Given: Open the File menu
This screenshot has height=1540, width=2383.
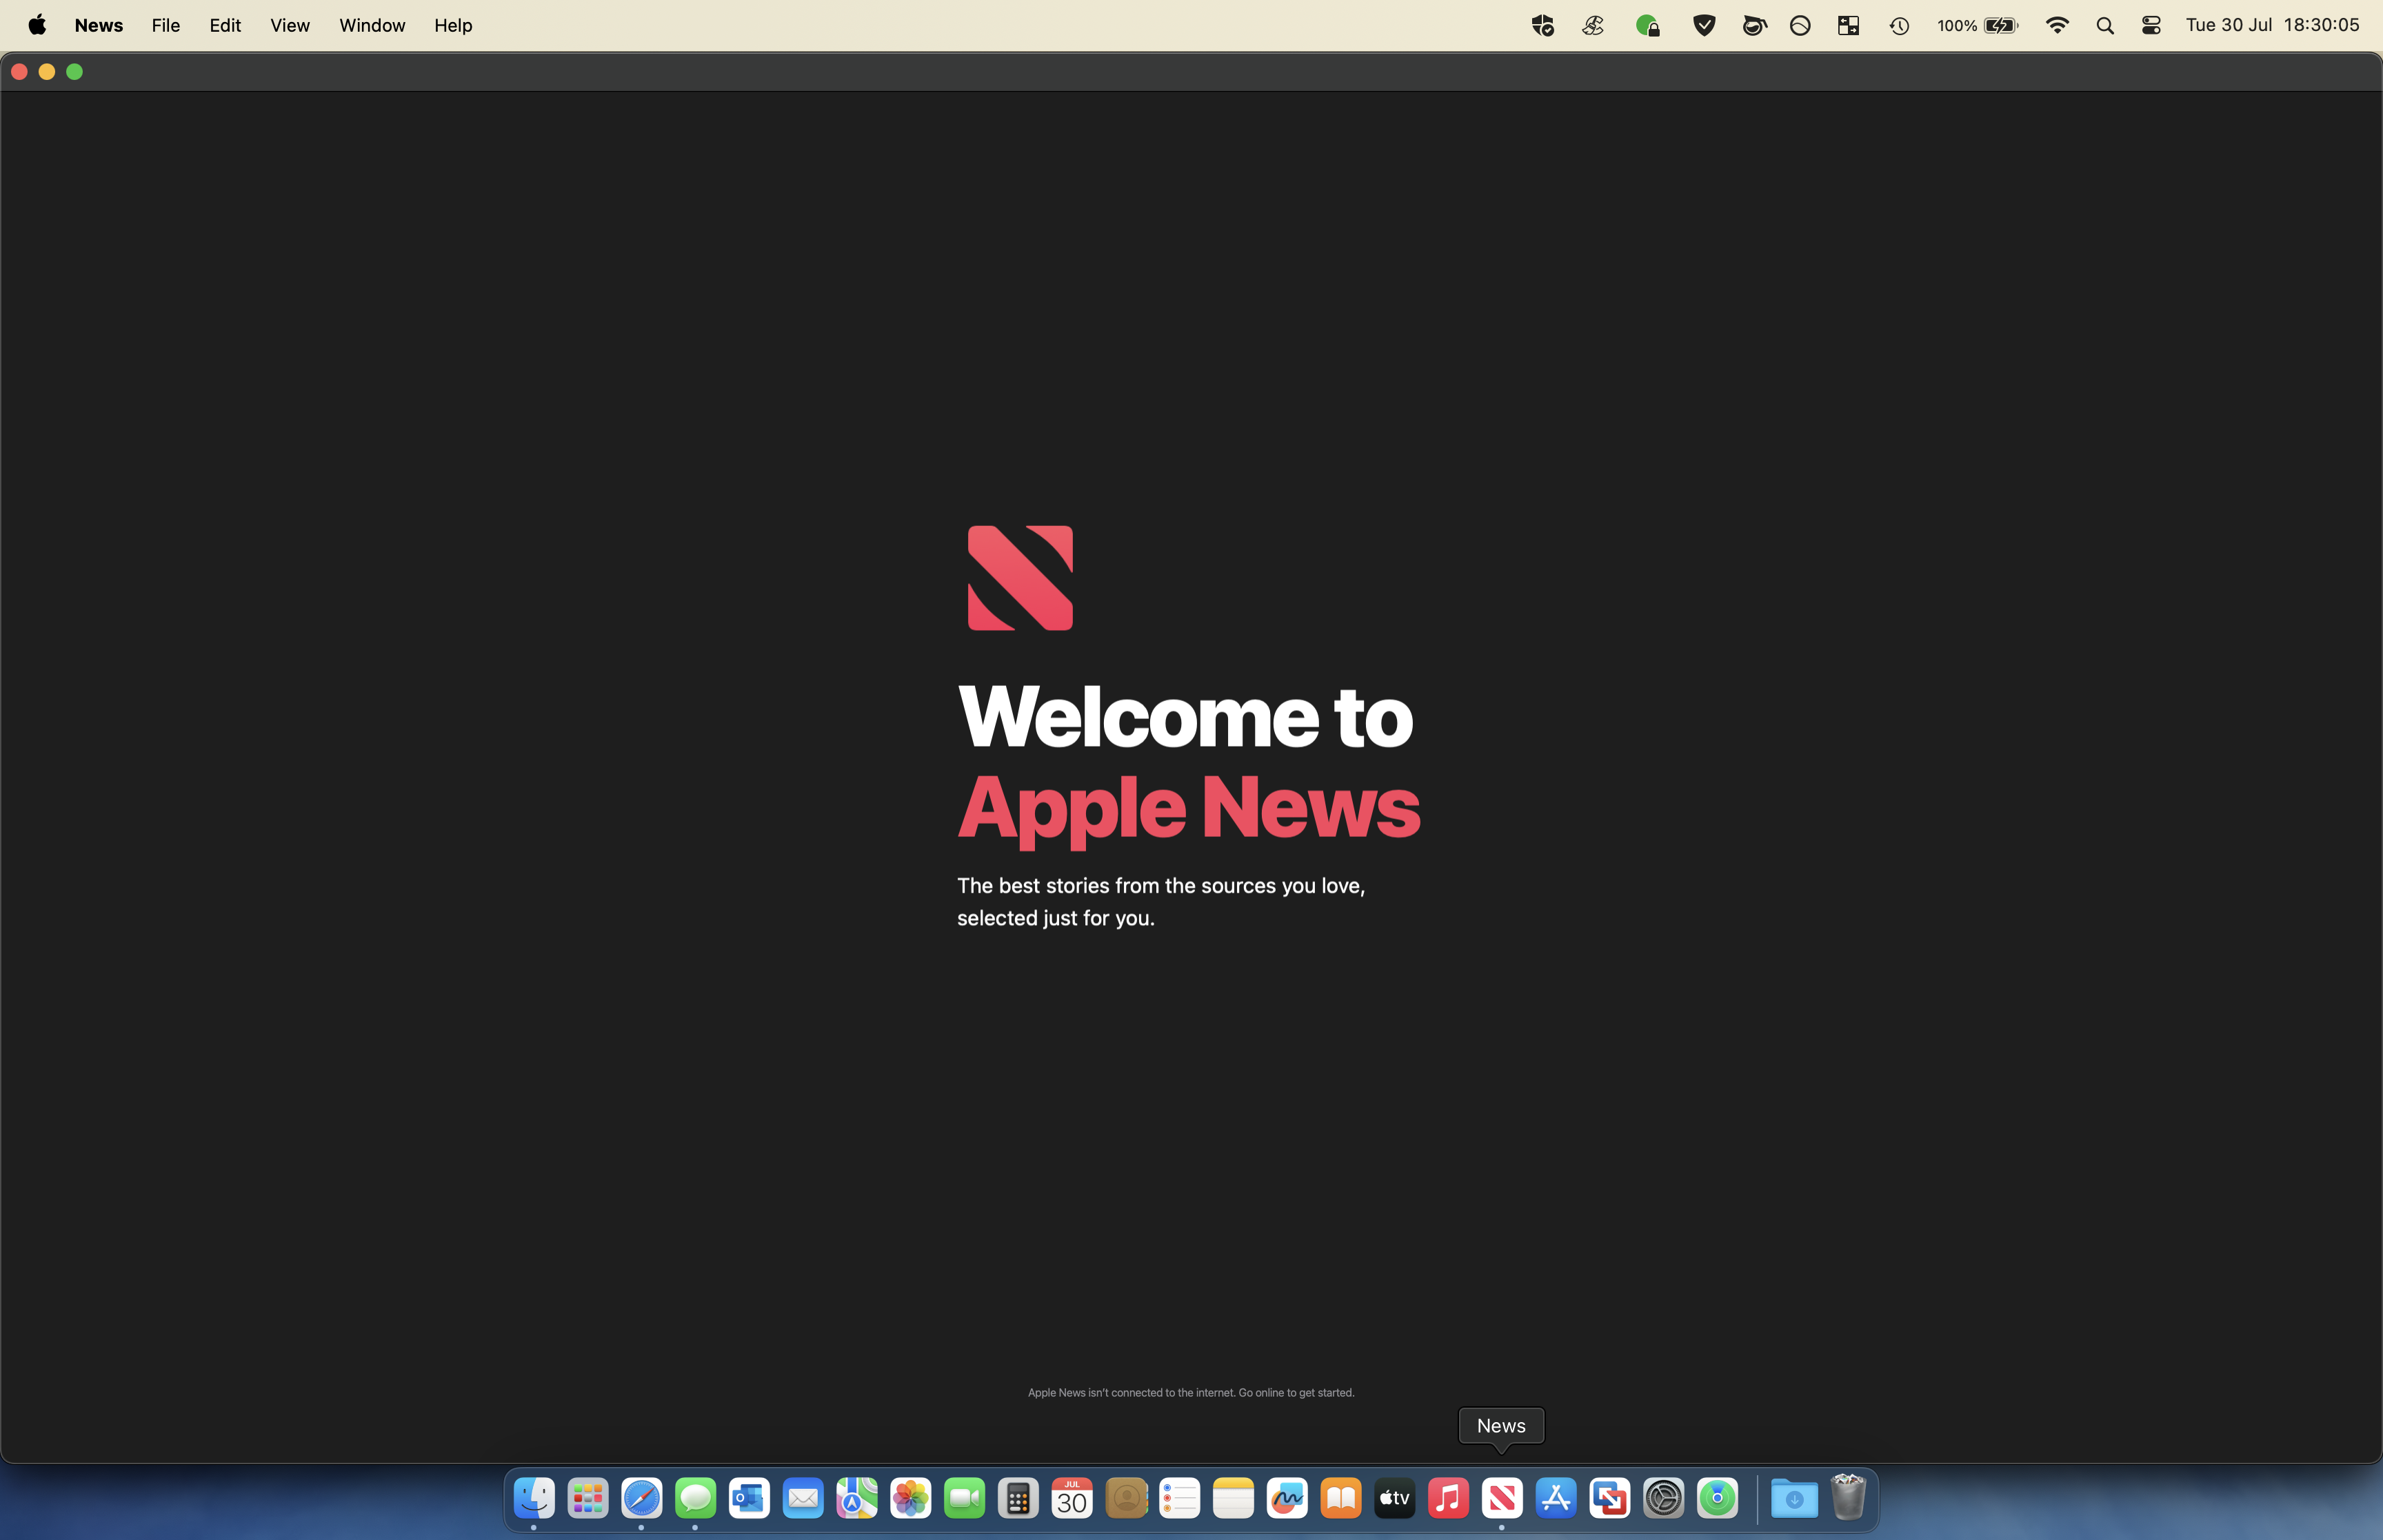Looking at the screenshot, I should coord(165,25).
